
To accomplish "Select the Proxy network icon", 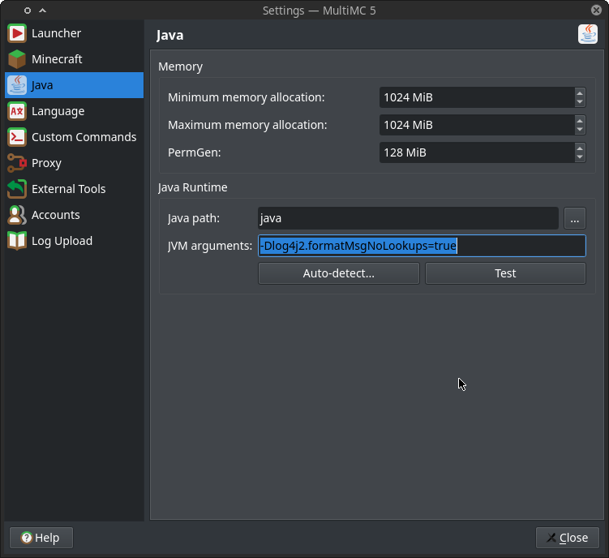I will click(17, 163).
